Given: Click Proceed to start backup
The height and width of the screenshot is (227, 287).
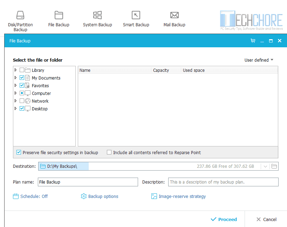Looking at the screenshot, I should pyautogui.click(x=224, y=219).
